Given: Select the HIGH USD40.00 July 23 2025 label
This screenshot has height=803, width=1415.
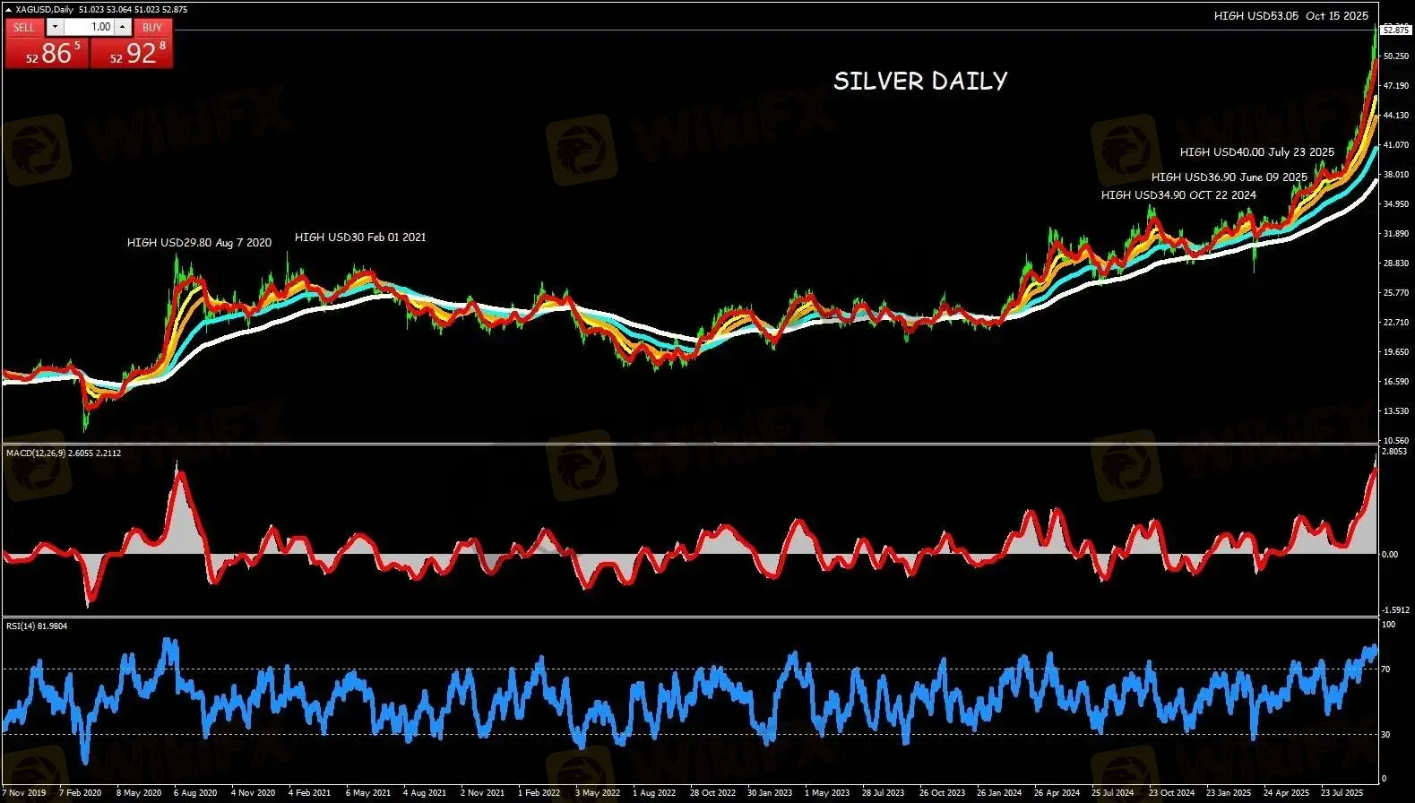Looking at the screenshot, I should point(1257,152).
